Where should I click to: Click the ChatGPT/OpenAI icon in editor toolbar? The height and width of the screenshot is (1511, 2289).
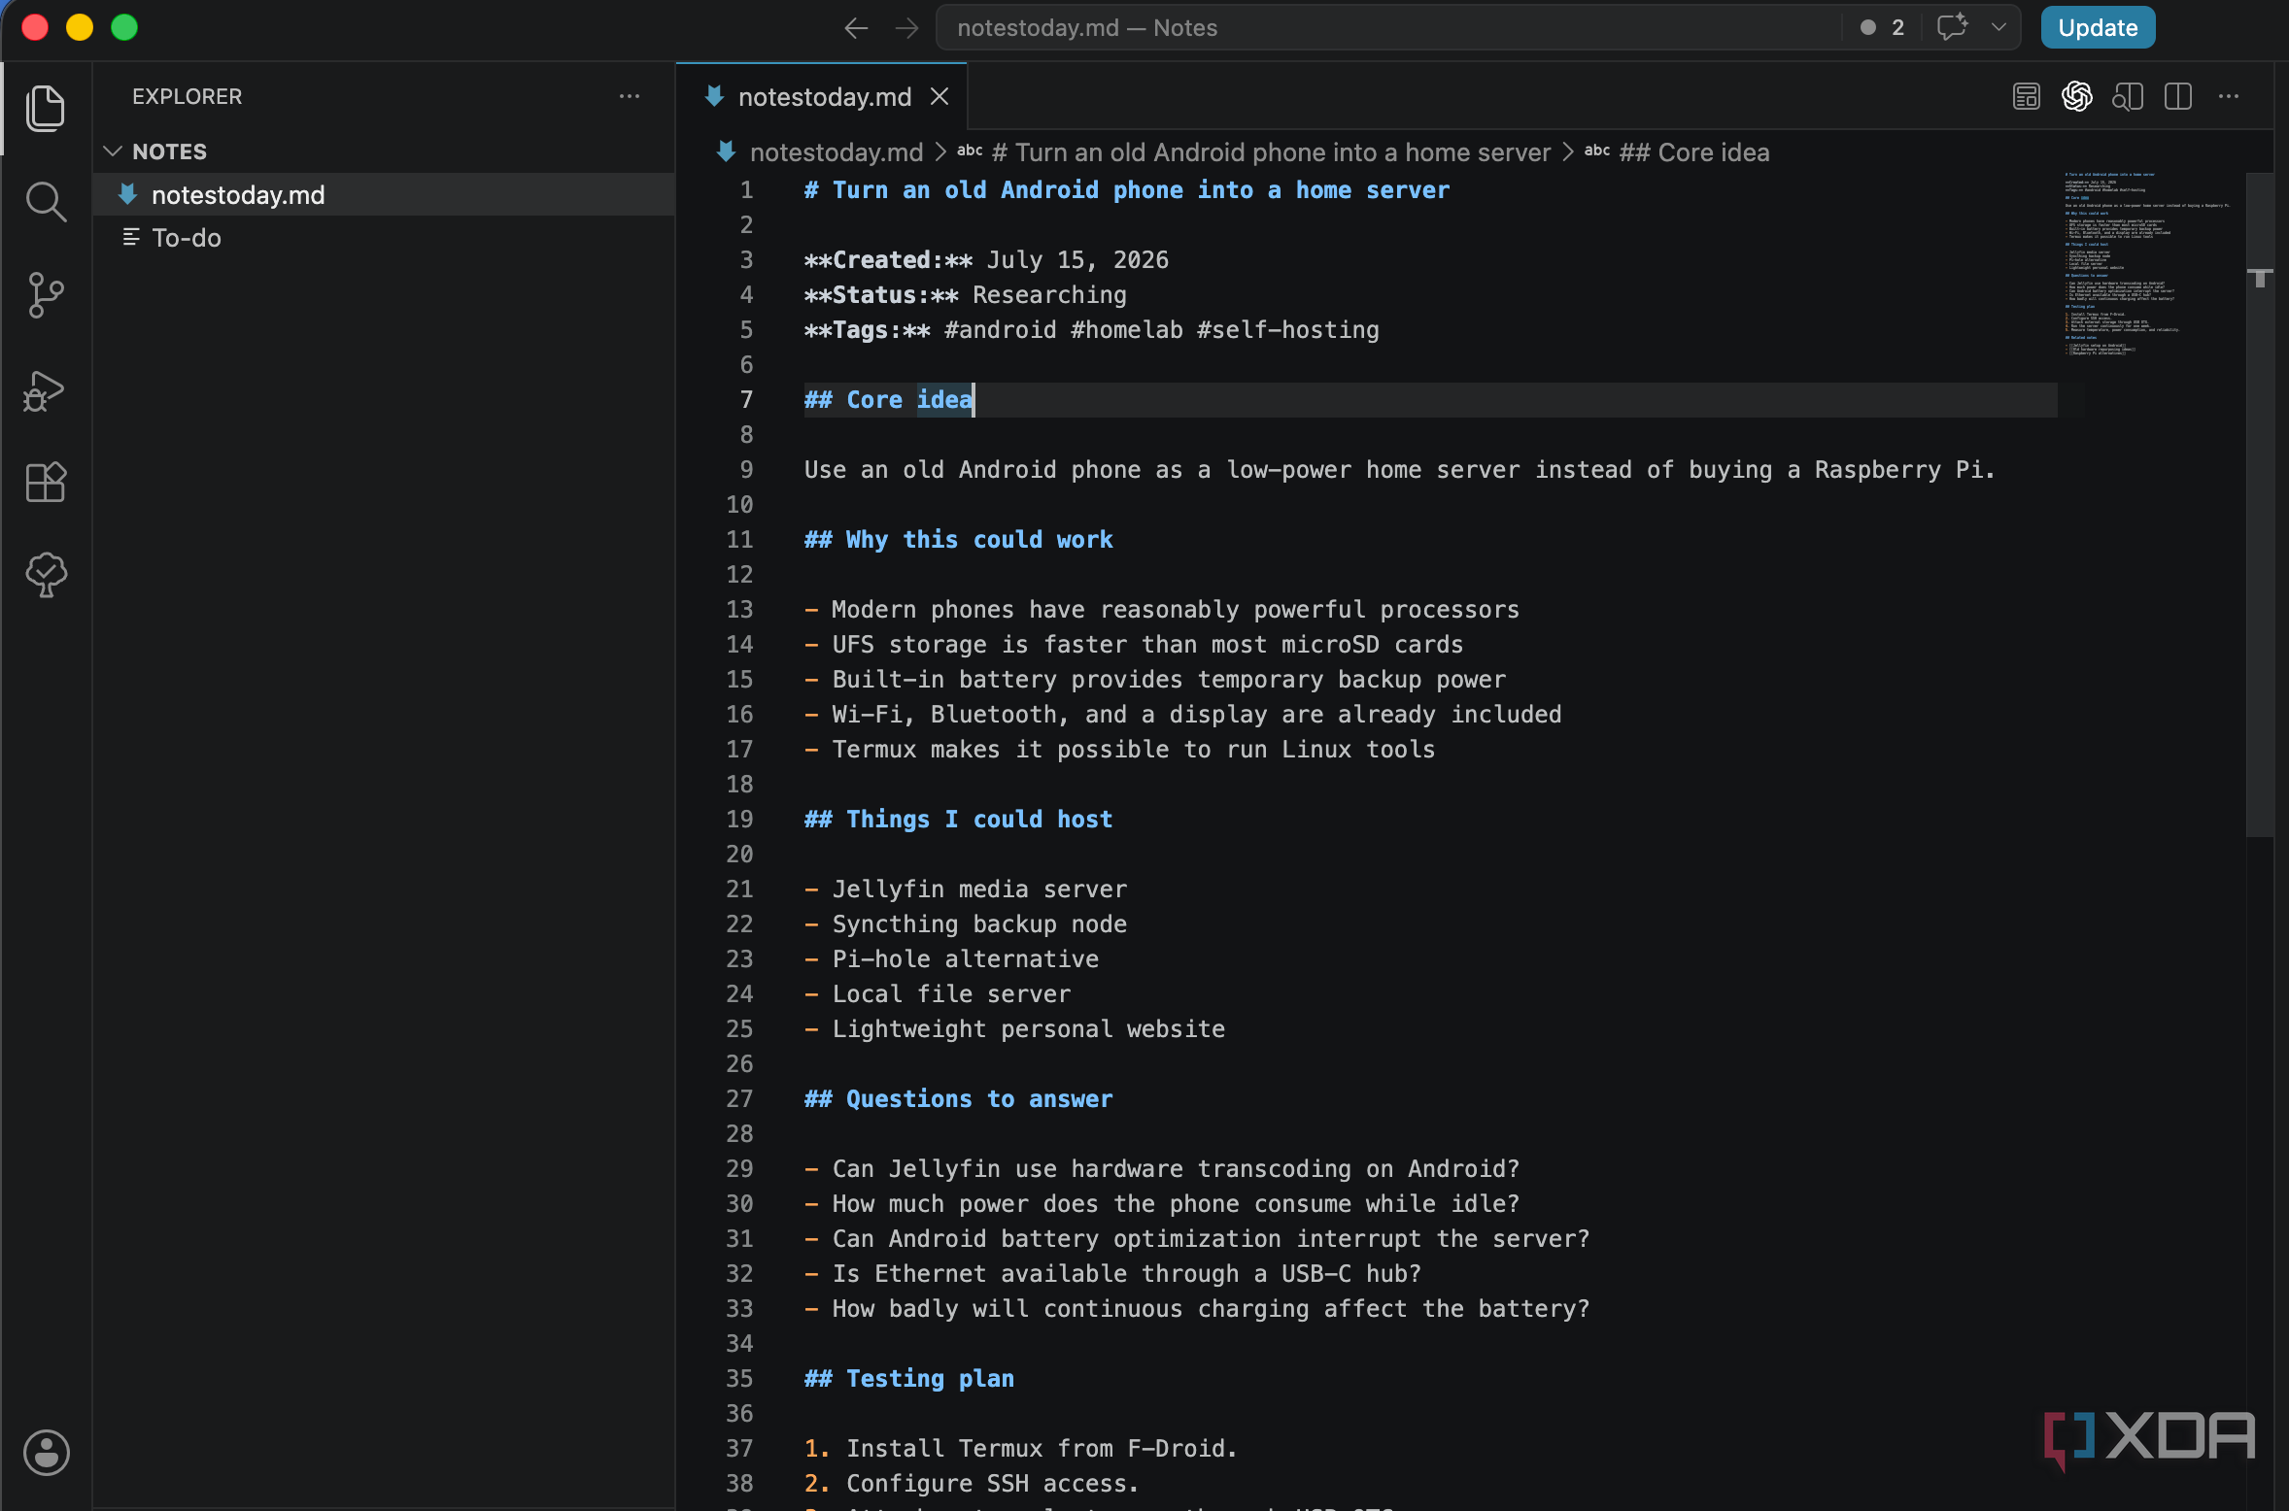2077,96
